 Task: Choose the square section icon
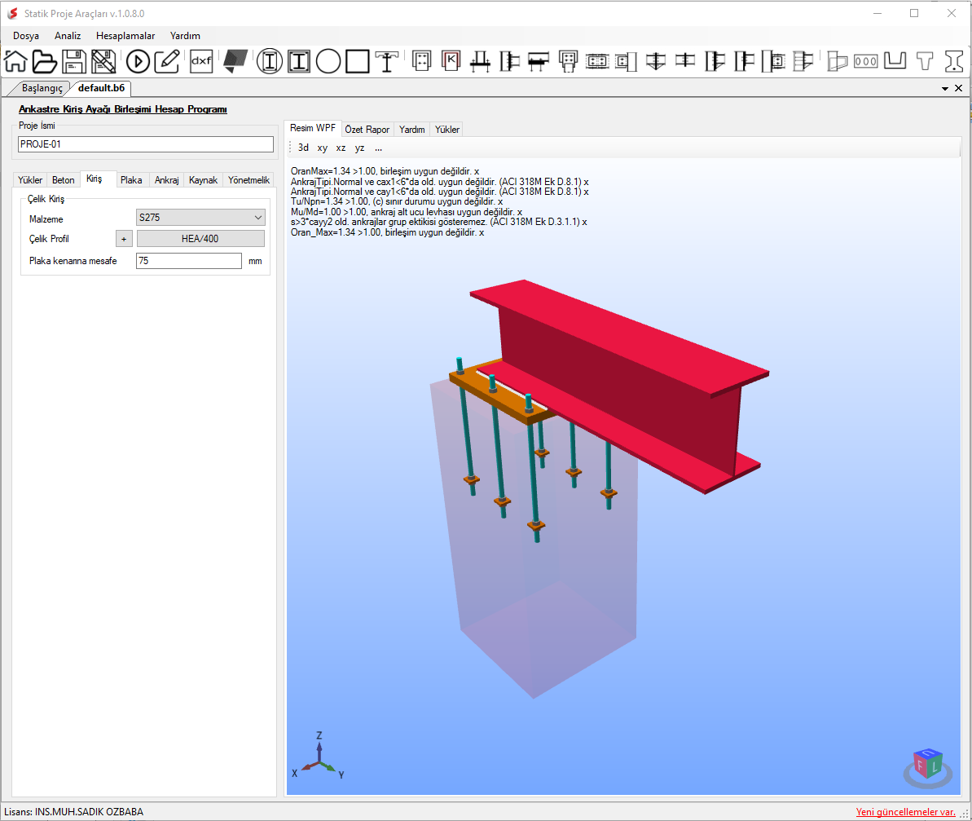pyautogui.click(x=358, y=61)
